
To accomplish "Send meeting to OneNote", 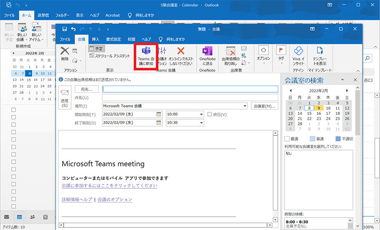I will 207,56.
